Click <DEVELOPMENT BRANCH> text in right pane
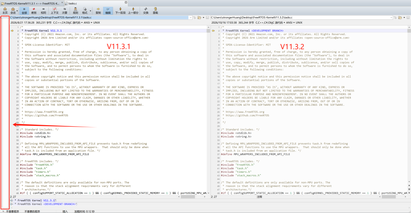 point(268,31)
